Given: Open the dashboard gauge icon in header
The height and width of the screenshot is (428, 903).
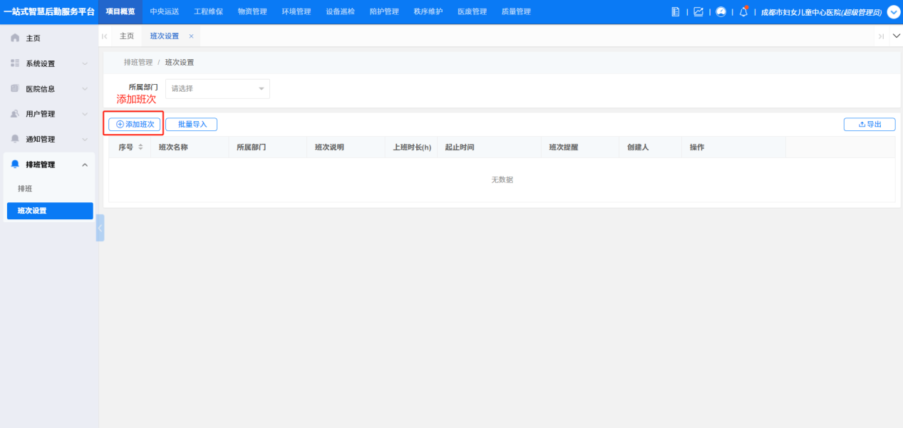Looking at the screenshot, I should 721,12.
